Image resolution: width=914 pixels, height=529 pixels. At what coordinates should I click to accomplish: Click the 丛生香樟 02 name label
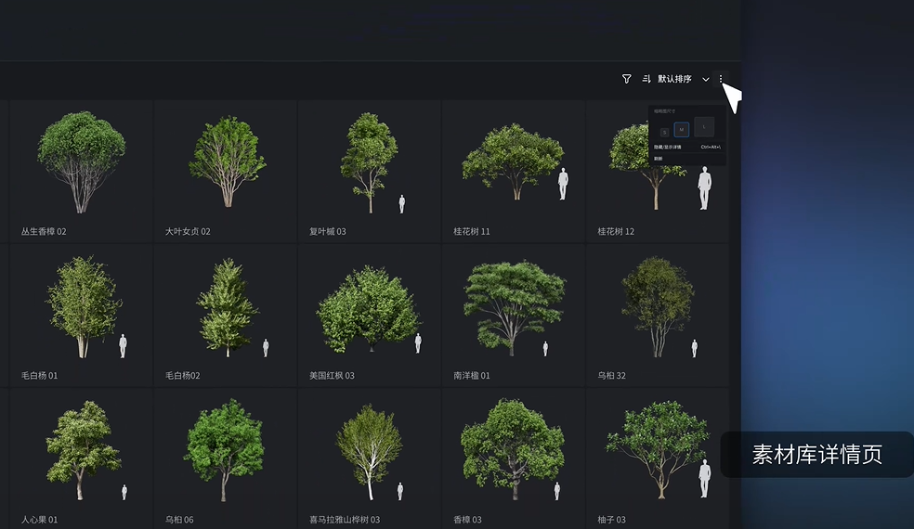pyautogui.click(x=44, y=231)
